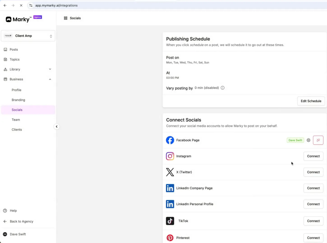Screen dimensions: 327x243
Task: Click the Marky logo icon
Action: [x=9, y=19]
